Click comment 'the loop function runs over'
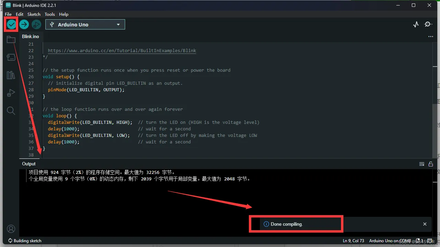The width and height of the screenshot is (440, 247). (113, 109)
